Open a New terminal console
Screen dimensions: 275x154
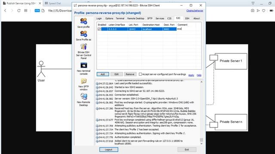tap(83, 68)
